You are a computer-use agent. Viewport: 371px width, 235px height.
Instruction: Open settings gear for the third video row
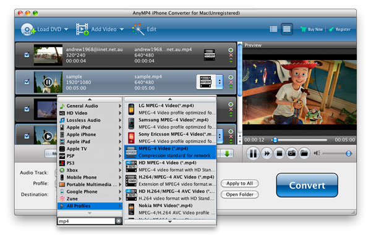click(x=231, y=105)
